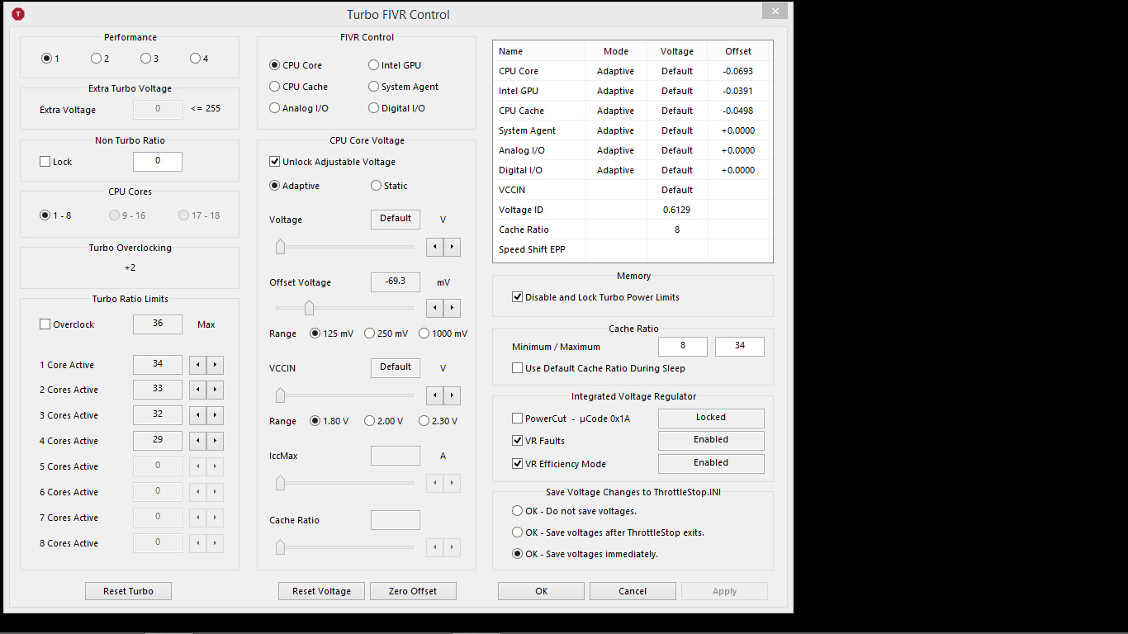Select Performance profile 2
This screenshot has width=1128, height=634.
[x=100, y=59]
